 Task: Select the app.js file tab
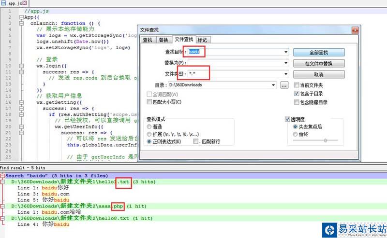[x=14, y=3]
